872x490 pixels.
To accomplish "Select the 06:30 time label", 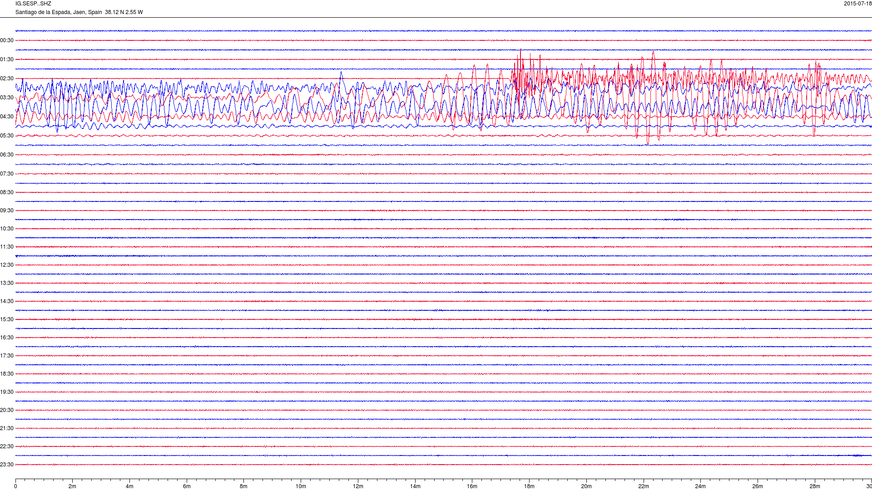I will pyautogui.click(x=7, y=155).
